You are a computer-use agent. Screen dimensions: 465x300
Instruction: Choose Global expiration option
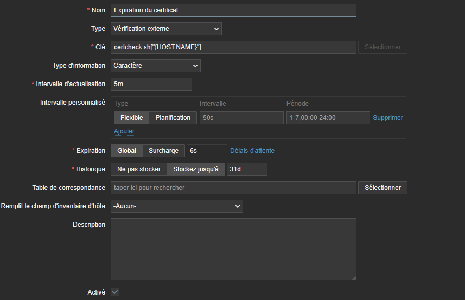pos(126,151)
